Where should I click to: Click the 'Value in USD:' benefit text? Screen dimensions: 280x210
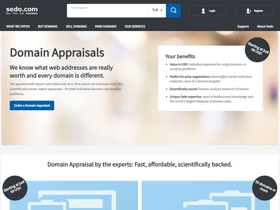179,64
